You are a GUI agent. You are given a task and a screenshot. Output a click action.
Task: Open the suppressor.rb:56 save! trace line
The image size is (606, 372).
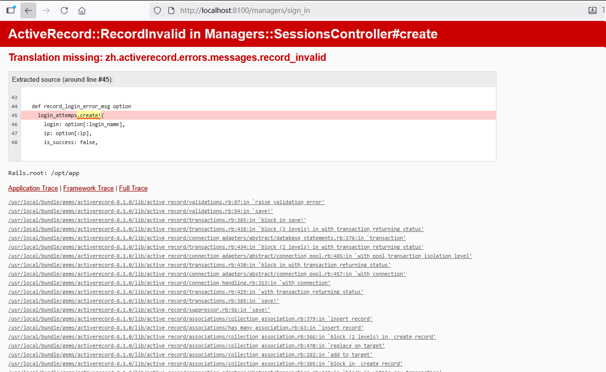pyautogui.click(x=139, y=310)
